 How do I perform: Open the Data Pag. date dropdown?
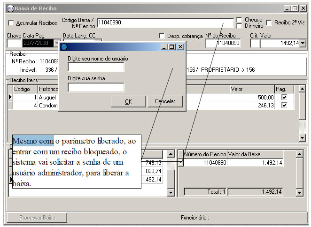pyautogui.click(x=57, y=43)
